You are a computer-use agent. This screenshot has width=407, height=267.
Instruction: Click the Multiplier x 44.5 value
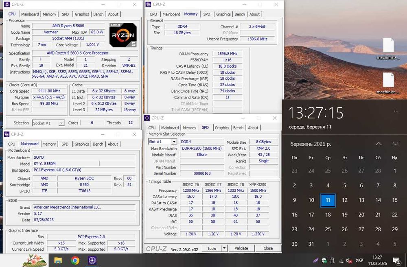point(49,97)
